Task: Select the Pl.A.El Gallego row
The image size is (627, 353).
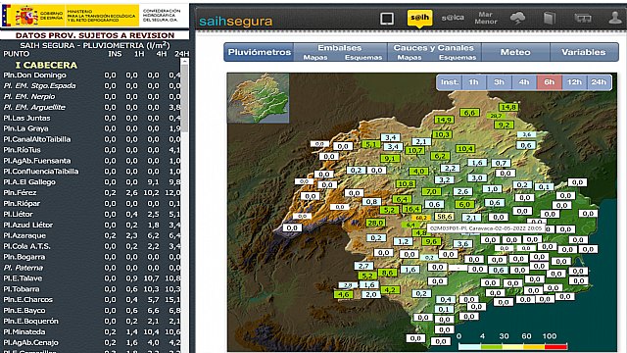Action: tap(91, 181)
